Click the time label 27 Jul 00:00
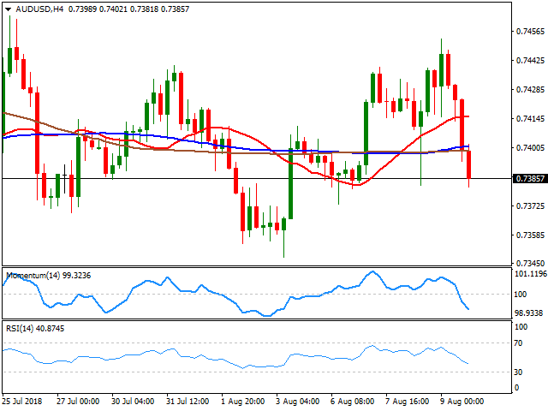 pos(78,402)
